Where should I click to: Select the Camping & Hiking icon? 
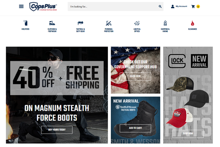click(165, 23)
